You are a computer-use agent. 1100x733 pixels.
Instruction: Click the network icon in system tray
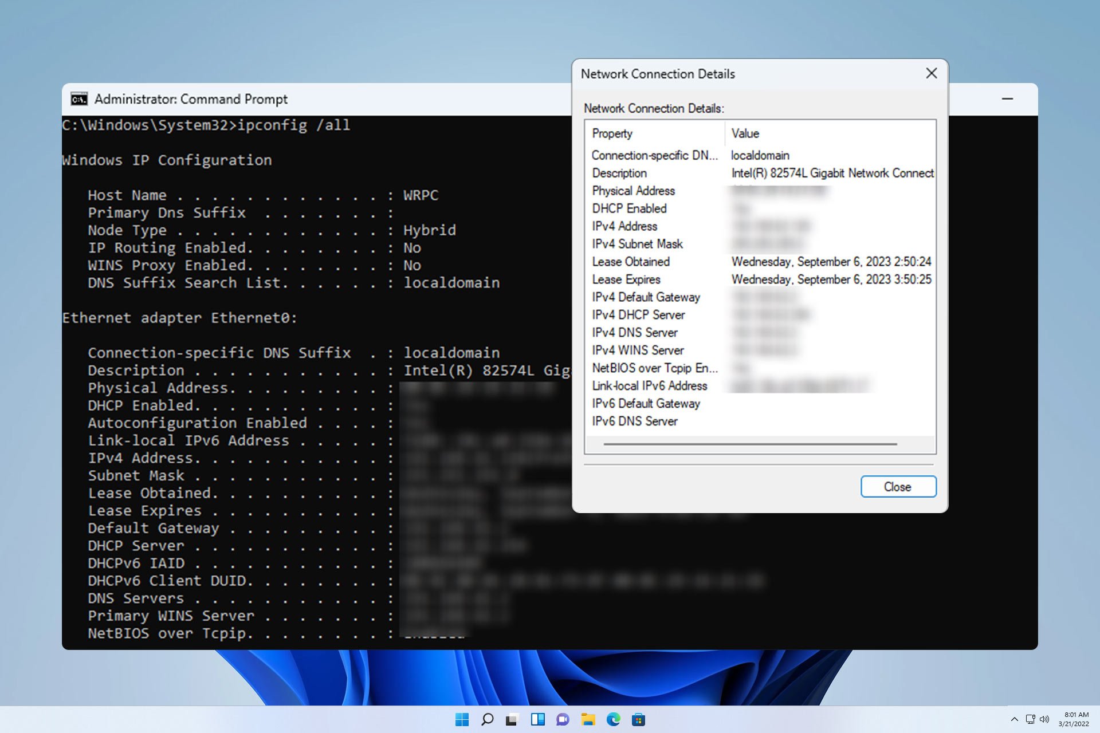pyautogui.click(x=1029, y=720)
